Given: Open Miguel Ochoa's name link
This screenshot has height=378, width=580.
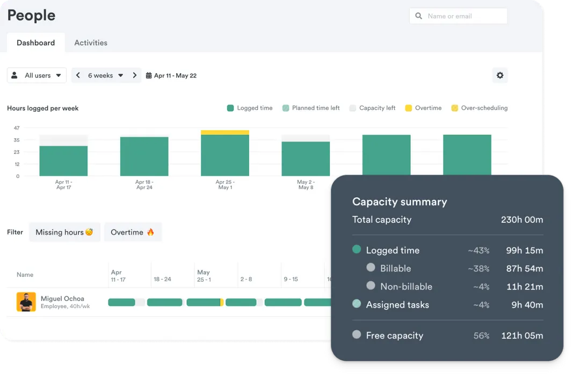Looking at the screenshot, I should (62, 298).
